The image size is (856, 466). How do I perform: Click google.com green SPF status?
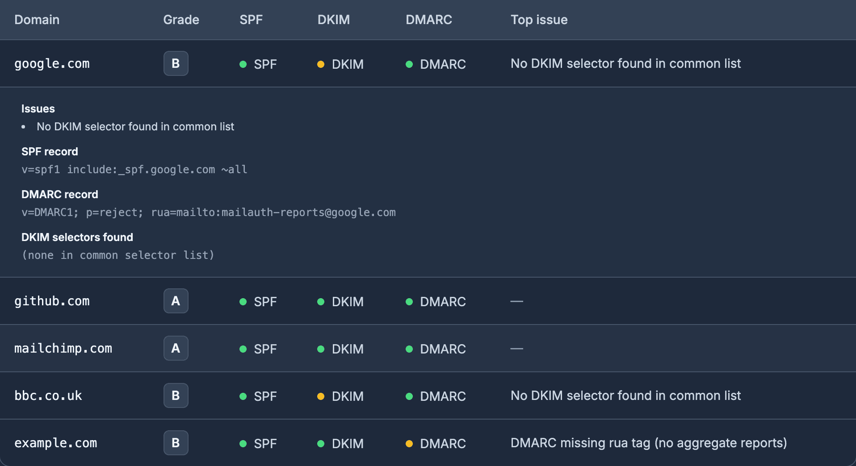click(258, 64)
